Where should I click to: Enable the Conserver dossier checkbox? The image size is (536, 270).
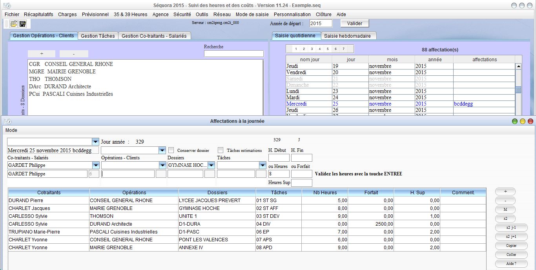pos(171,150)
